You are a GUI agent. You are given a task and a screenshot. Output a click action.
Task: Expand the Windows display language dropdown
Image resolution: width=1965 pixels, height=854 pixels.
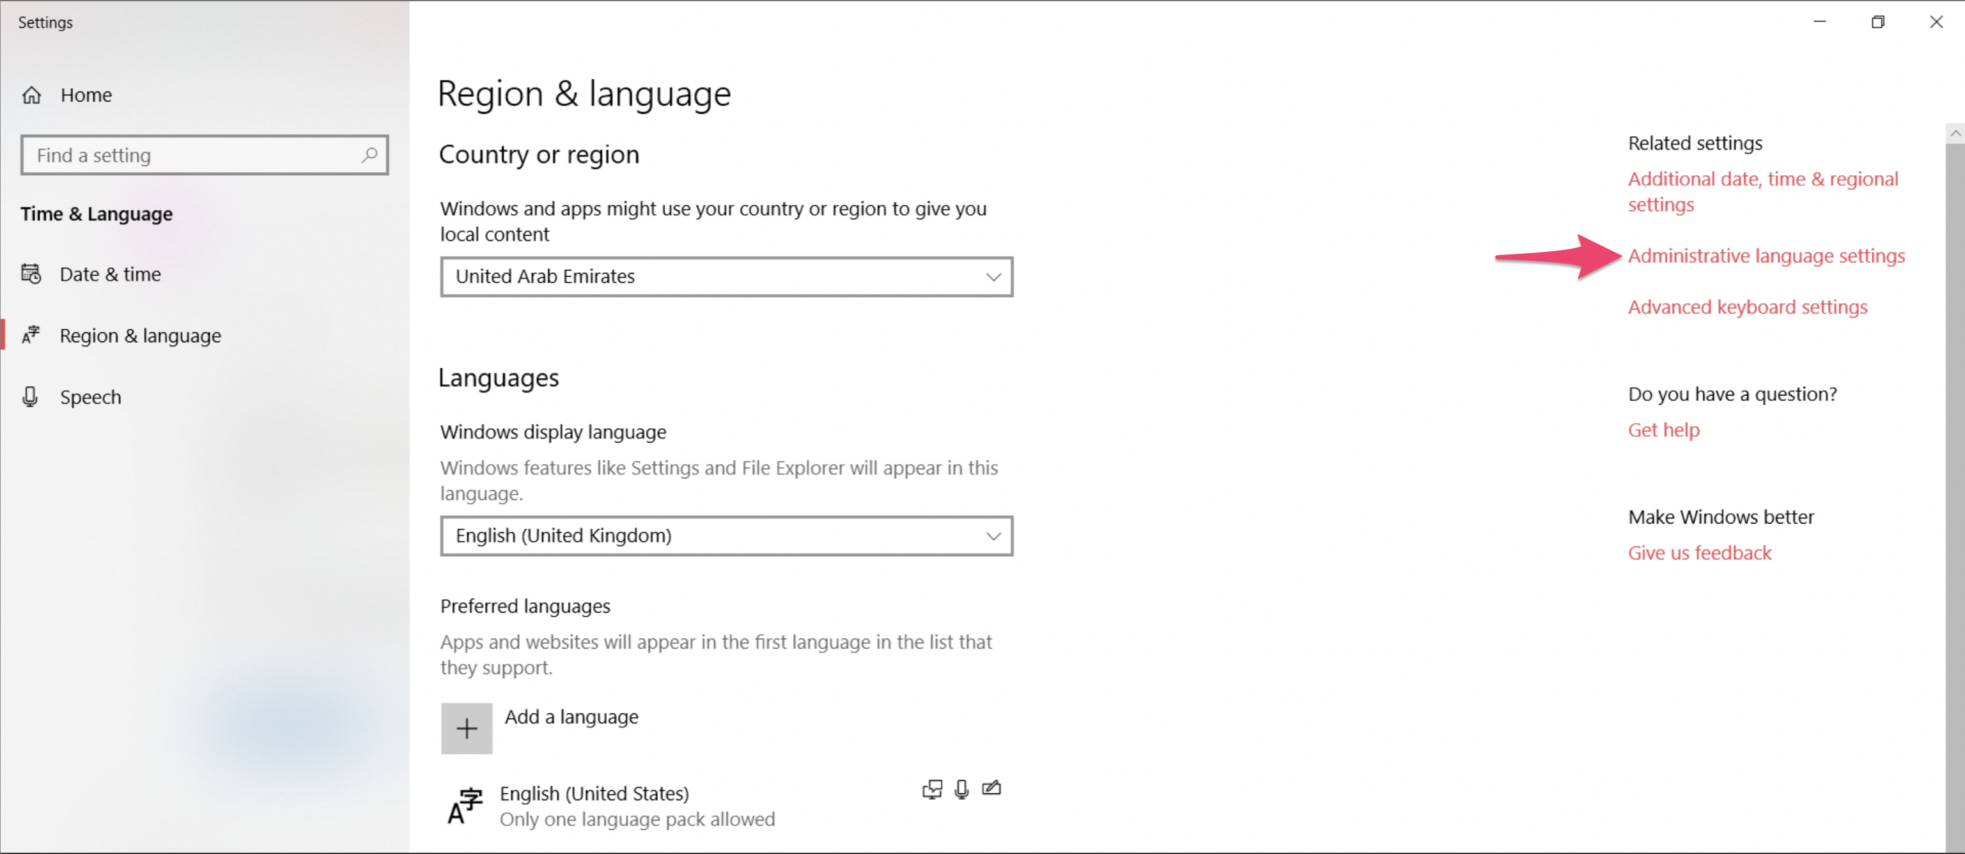(x=727, y=536)
